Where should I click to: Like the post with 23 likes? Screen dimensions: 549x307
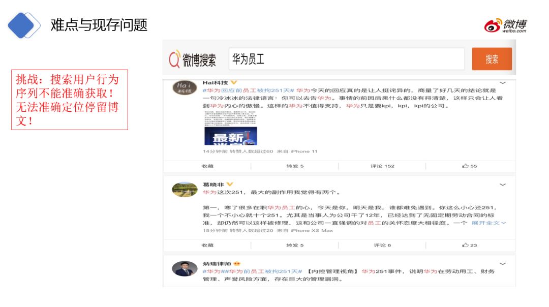pos(470,245)
